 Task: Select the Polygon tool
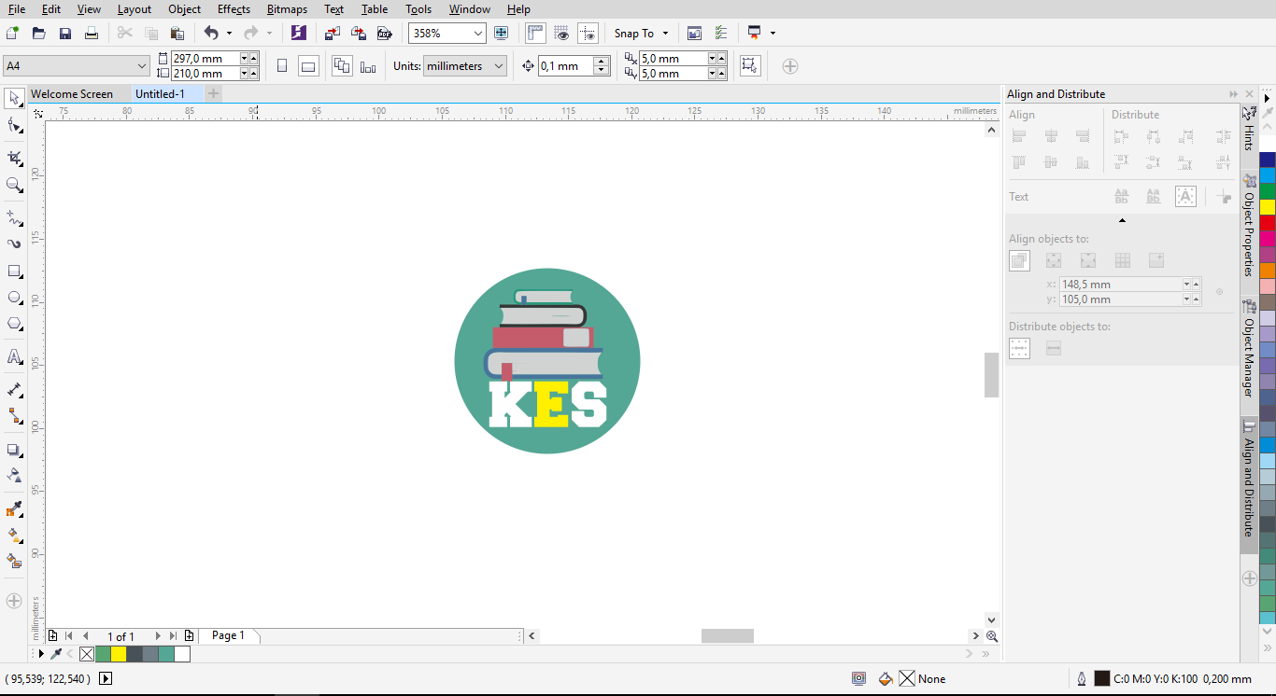tap(14, 324)
